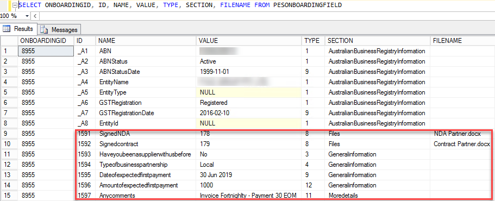Click the 2016-02-10 date cell
Screen dimensions: 495x201
[x=249, y=113]
